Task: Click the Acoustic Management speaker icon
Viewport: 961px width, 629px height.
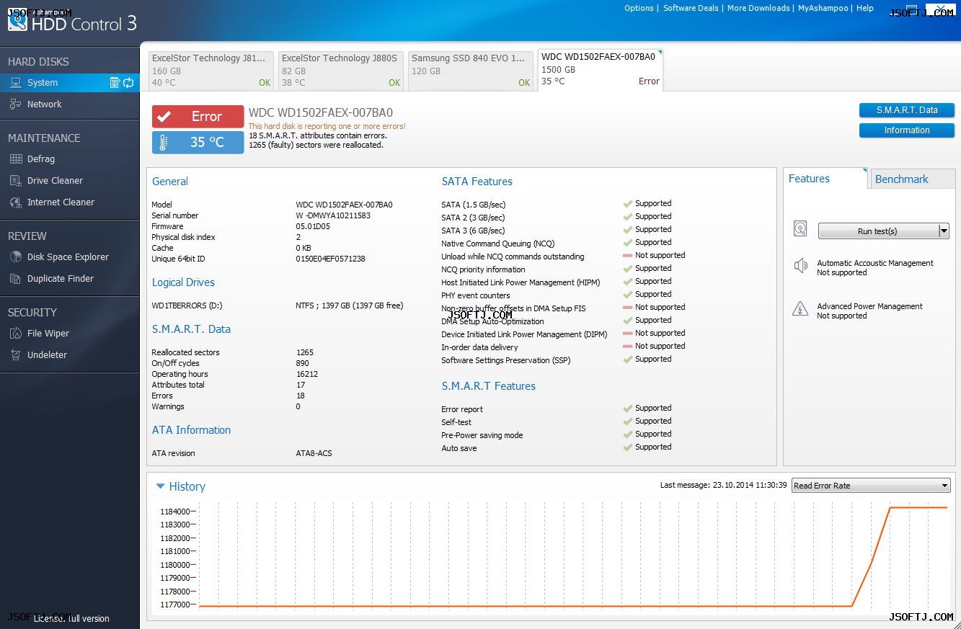Action: coord(800,266)
